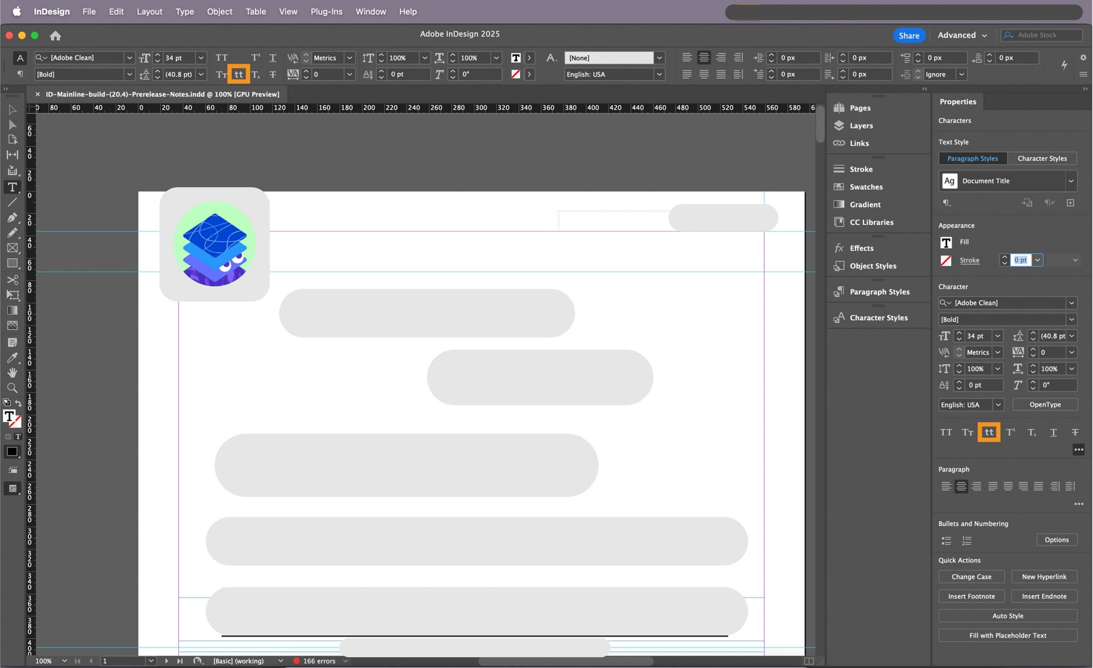Open the font family dropdown

(1072, 303)
